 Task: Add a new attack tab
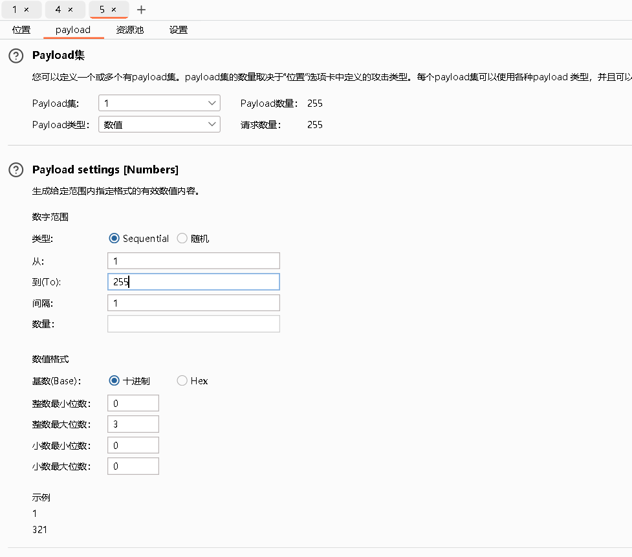tap(141, 10)
